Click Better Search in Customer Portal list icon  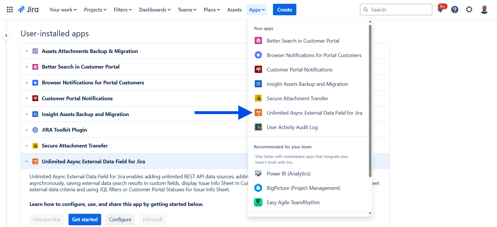[35, 67]
